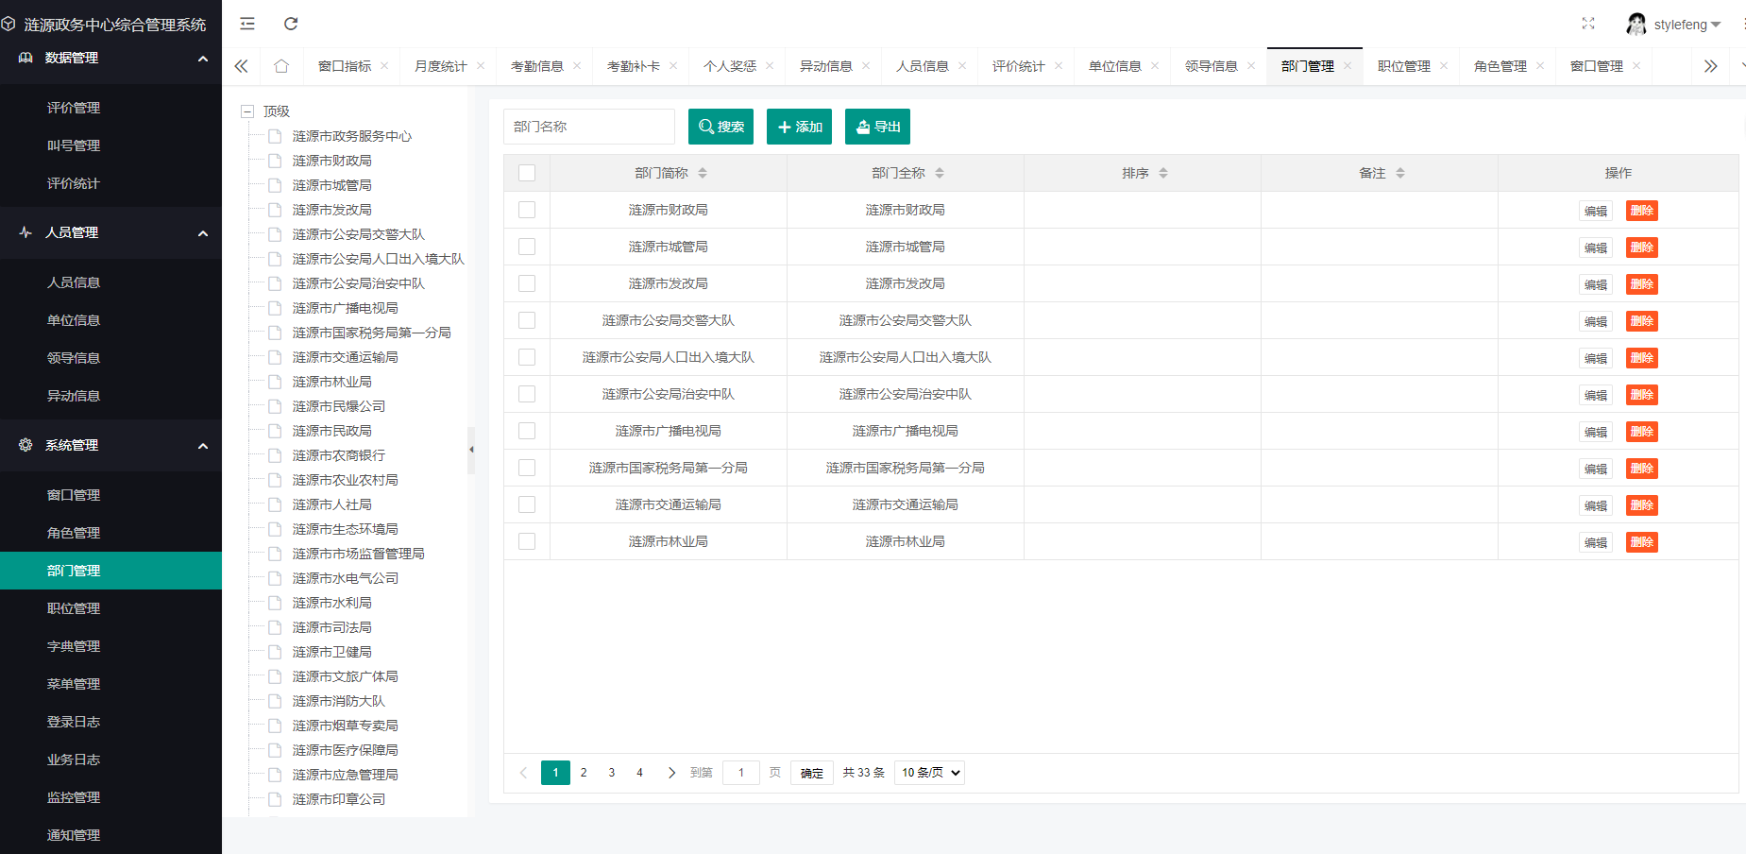
Task: Check the 涟源市财政局 row checkbox
Action: pyautogui.click(x=527, y=210)
